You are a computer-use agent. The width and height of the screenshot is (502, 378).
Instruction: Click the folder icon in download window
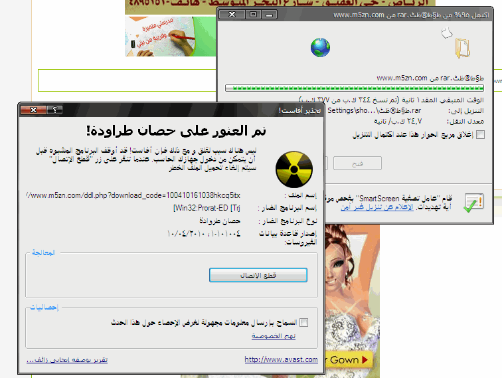462,48
